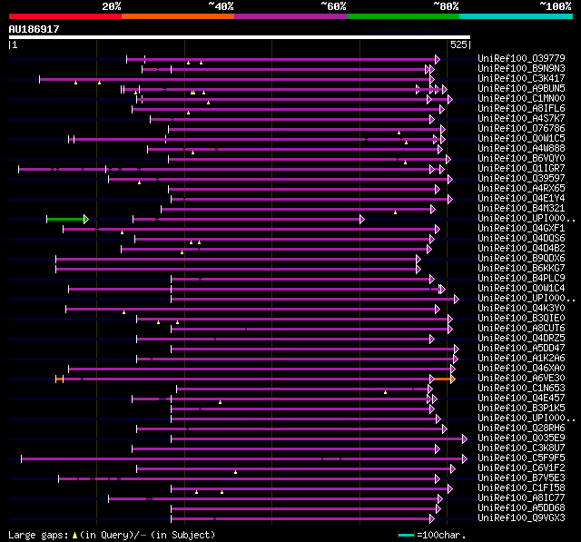This screenshot has height=542, width=581.
Task: Open the UniRef100_B6VQY0 hit
Action: [x=521, y=159]
